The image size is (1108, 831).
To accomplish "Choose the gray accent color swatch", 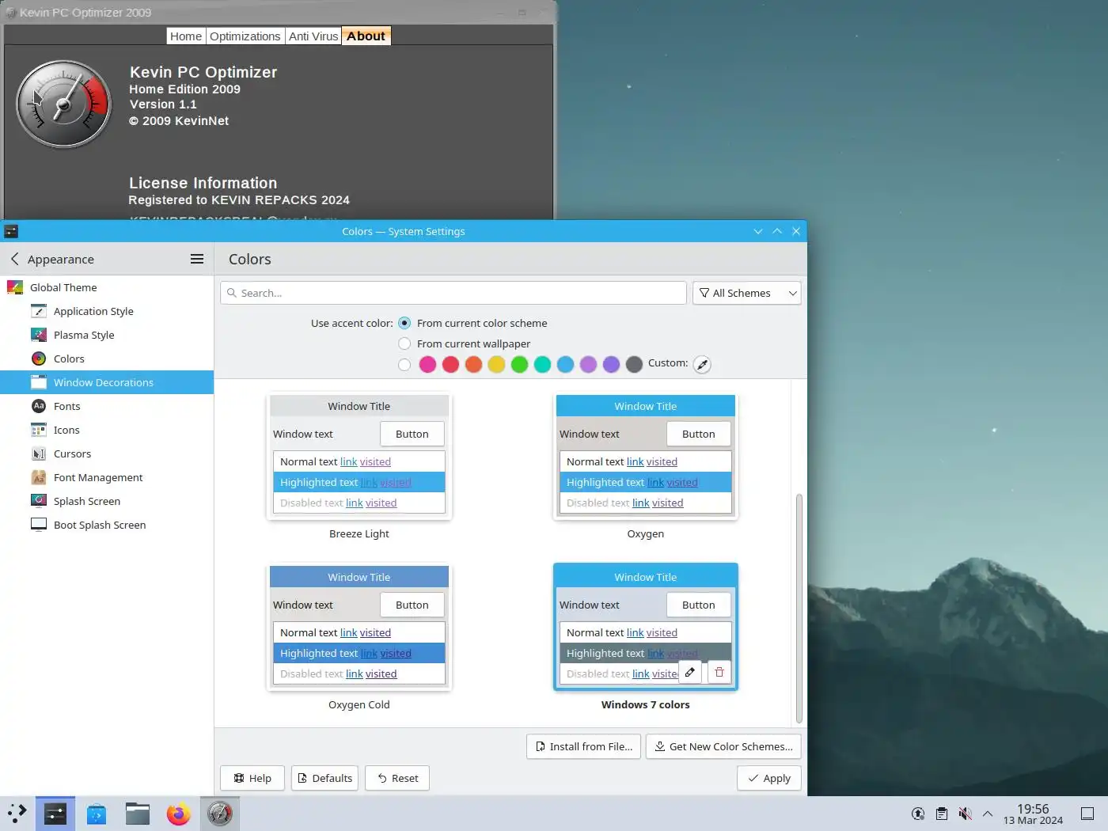I will (634, 364).
